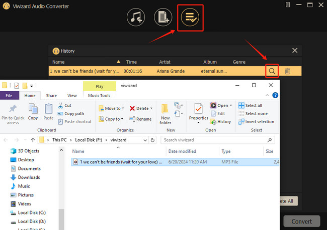Sort Explorer files by Type column

[x=226, y=151]
